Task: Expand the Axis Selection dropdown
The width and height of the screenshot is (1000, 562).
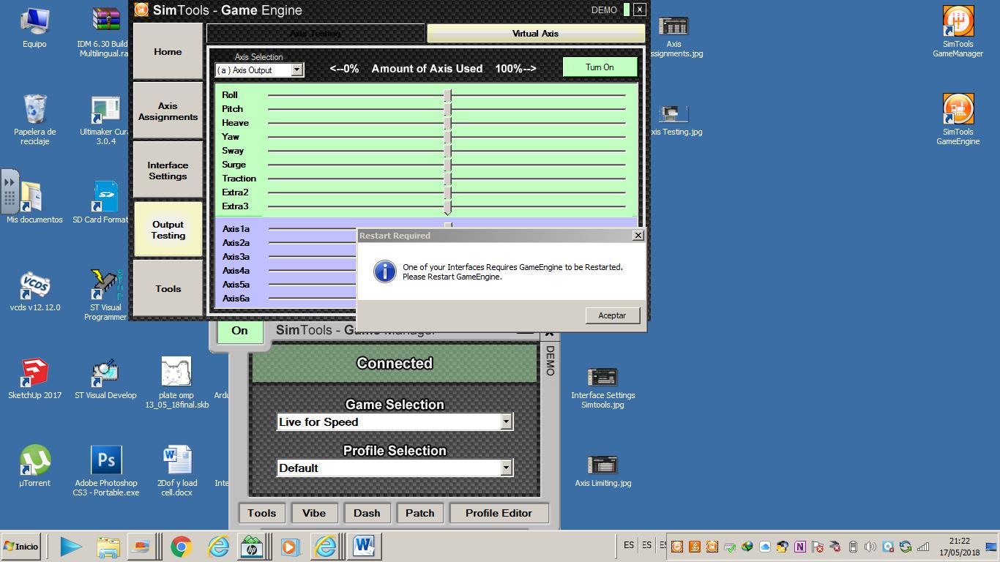Action: [296, 70]
